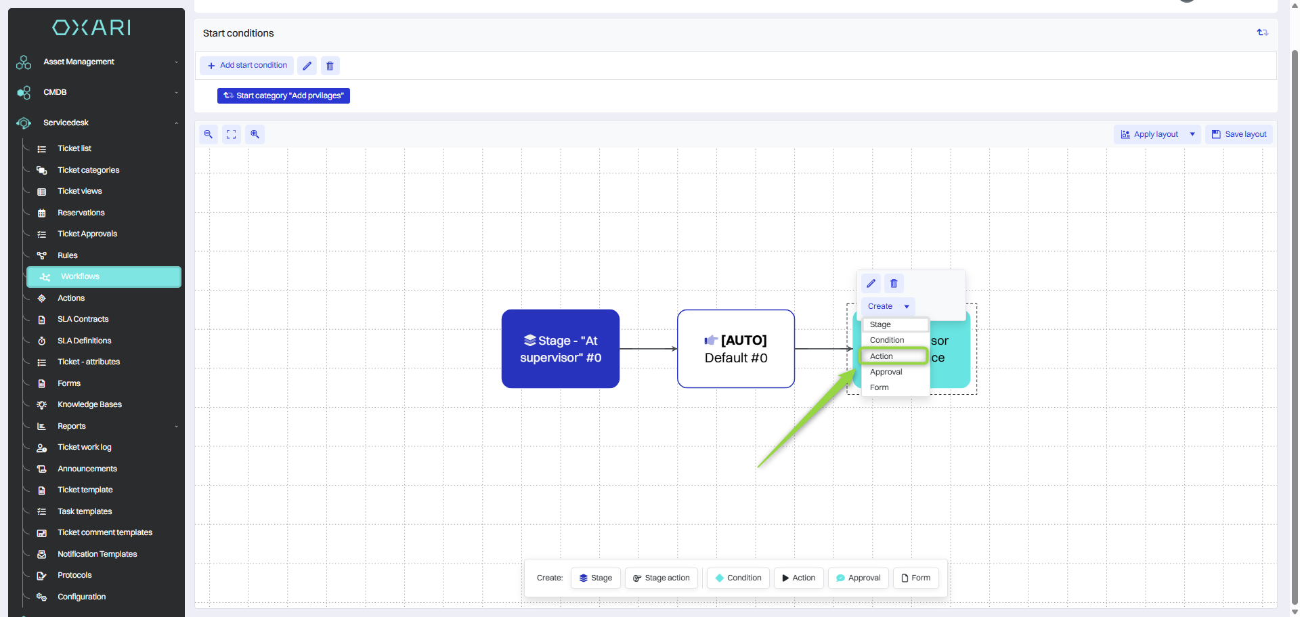This screenshot has width=1300, height=617.
Task: Click the node popup trash icon
Action: [x=894, y=284]
